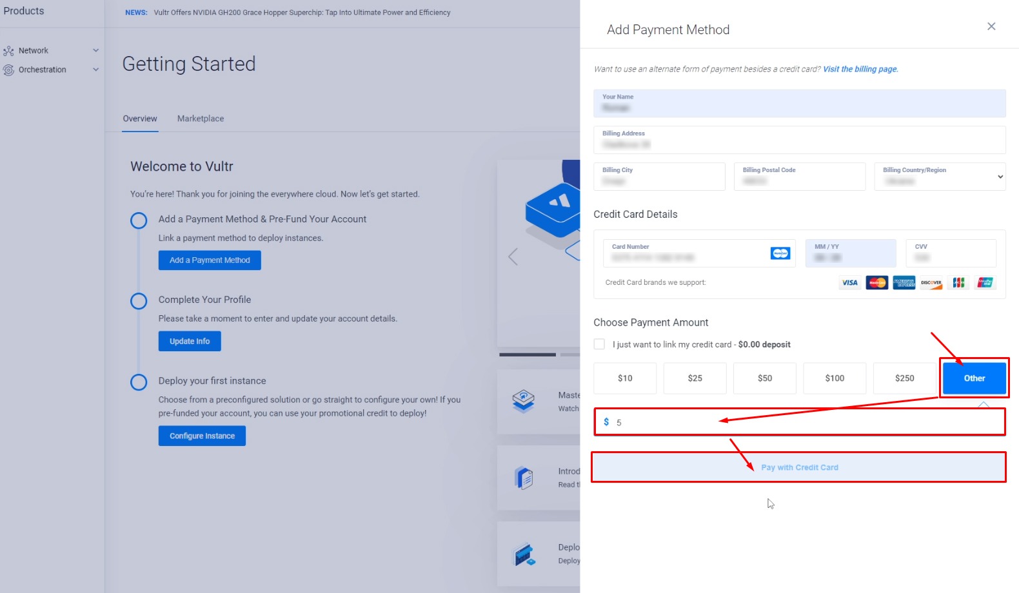Click the Link a payment method description text
1019x593 pixels.
click(241, 238)
